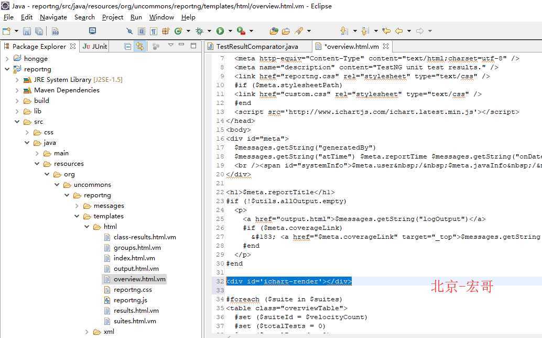The width and height of the screenshot is (542, 338).
Task: Click the binary 010 build icon
Action: click(x=56, y=31)
